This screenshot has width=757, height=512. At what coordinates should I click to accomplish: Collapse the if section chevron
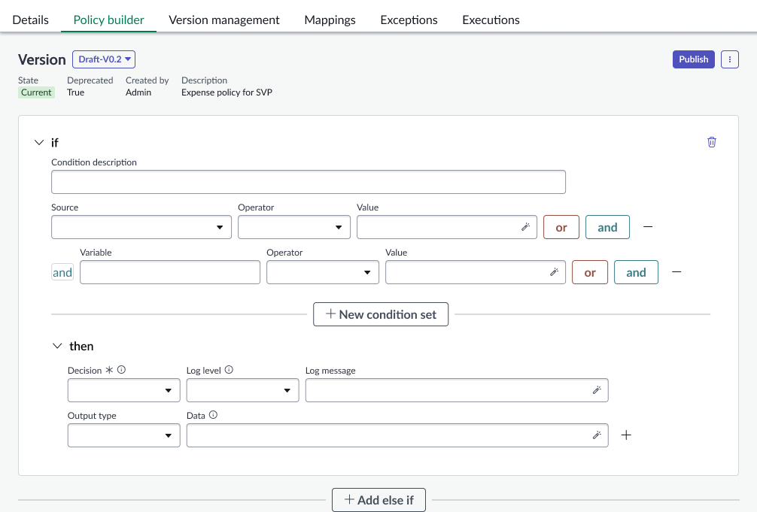[39, 142]
